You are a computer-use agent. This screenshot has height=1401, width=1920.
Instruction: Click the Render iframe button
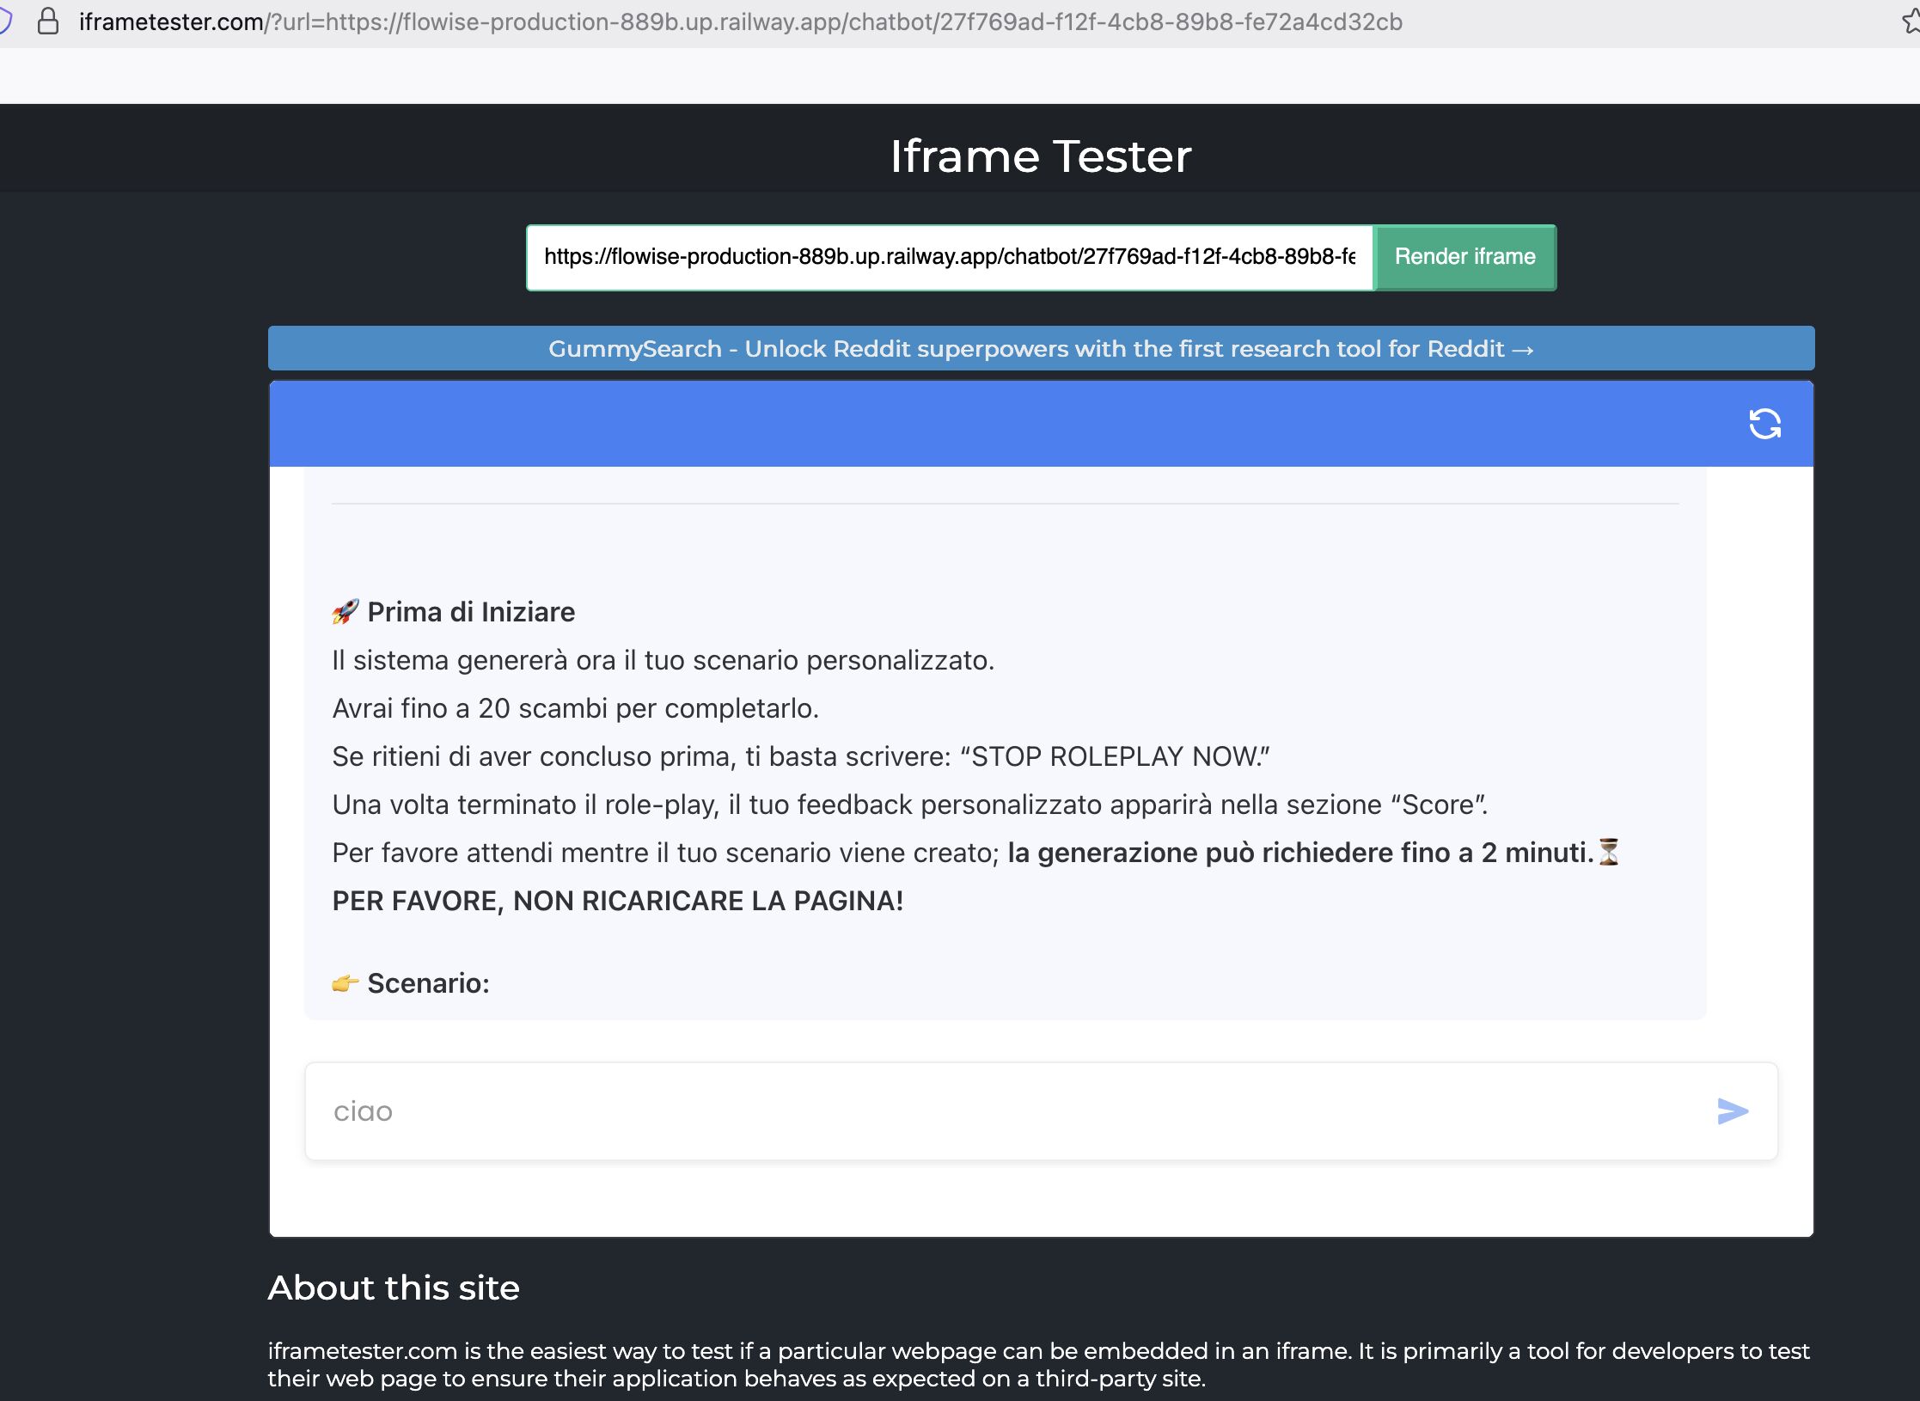tap(1464, 257)
